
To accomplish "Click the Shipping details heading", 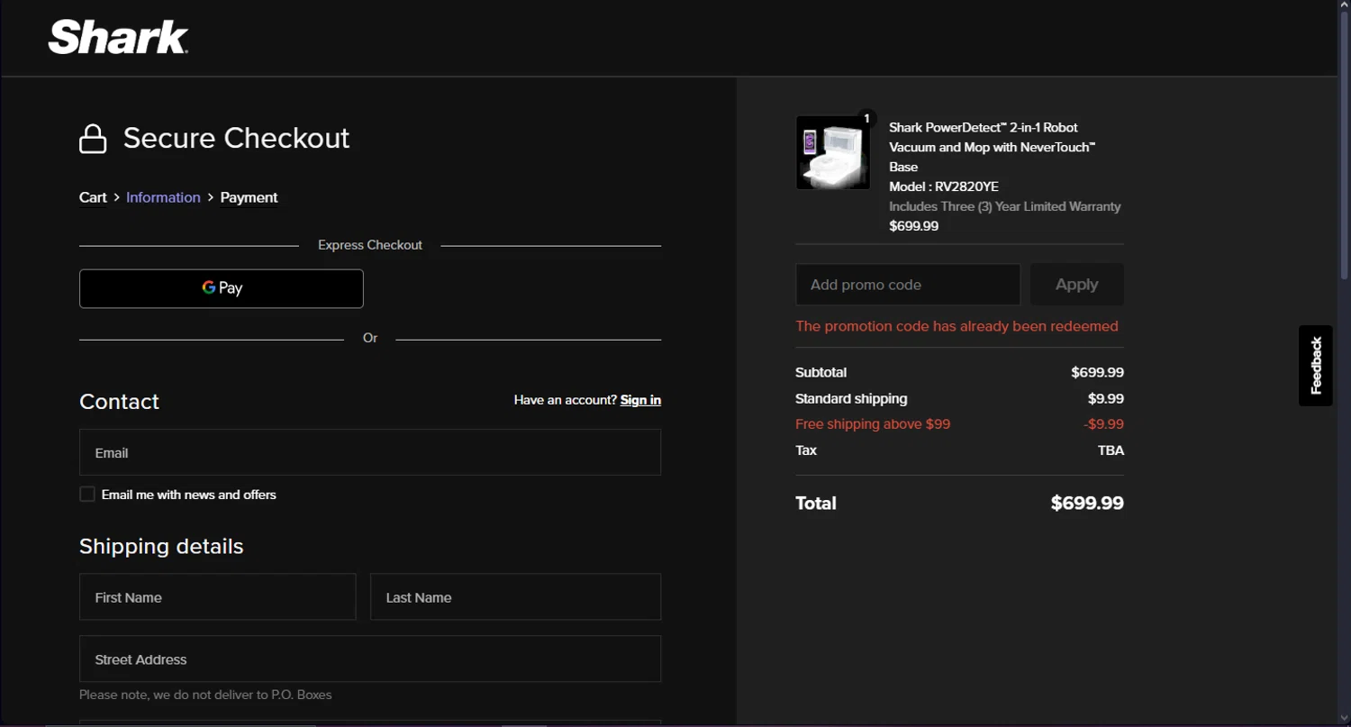I will pyautogui.click(x=161, y=547).
